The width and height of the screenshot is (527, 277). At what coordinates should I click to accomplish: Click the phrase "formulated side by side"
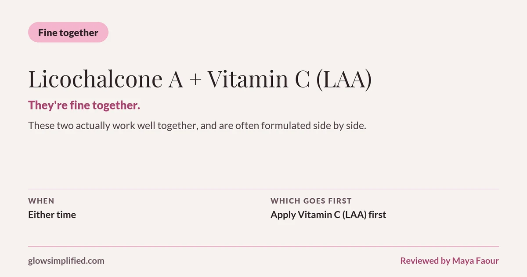click(313, 125)
